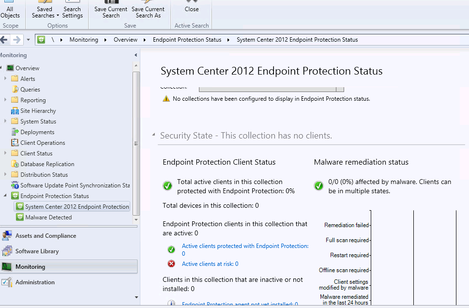
Task: Expand the System Status tree node
Action: pyautogui.click(x=5, y=121)
